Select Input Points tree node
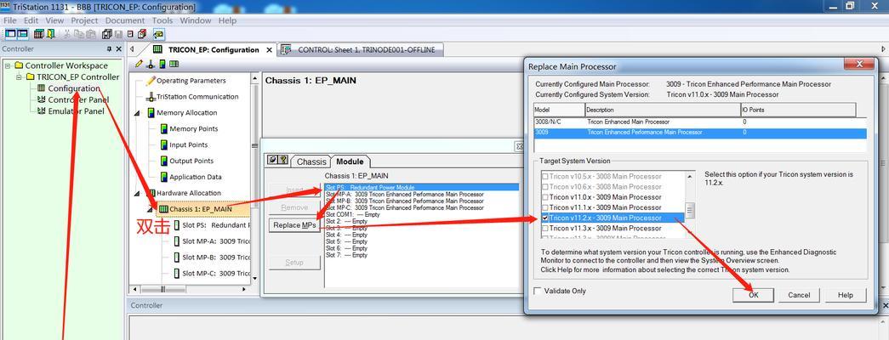 point(188,145)
